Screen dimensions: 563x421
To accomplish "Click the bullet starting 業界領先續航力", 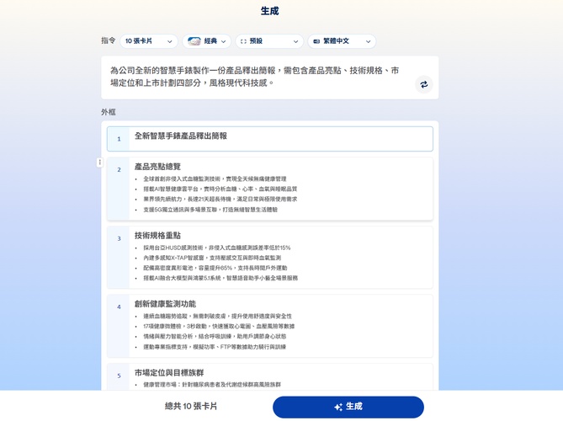I will click(220, 199).
